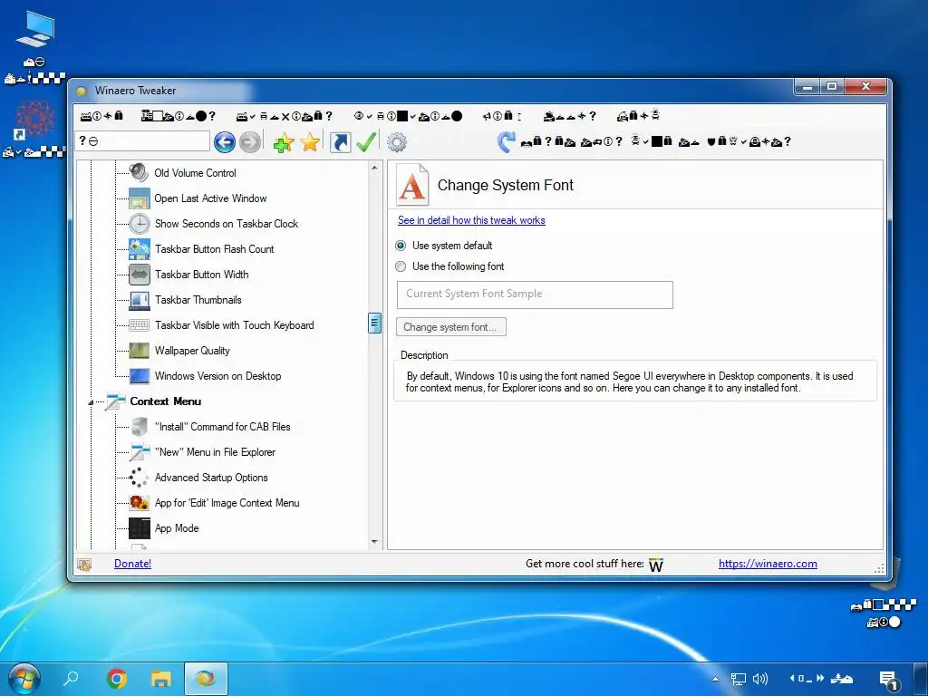Click the Computer icon on the desktop
This screenshot has height=696, width=928.
coord(35,30)
